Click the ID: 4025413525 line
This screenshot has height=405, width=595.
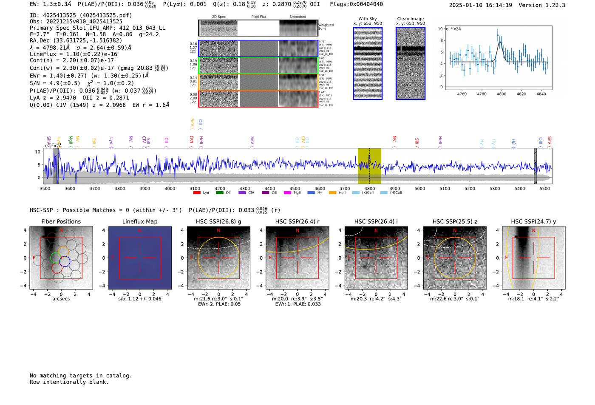pos(81,15)
